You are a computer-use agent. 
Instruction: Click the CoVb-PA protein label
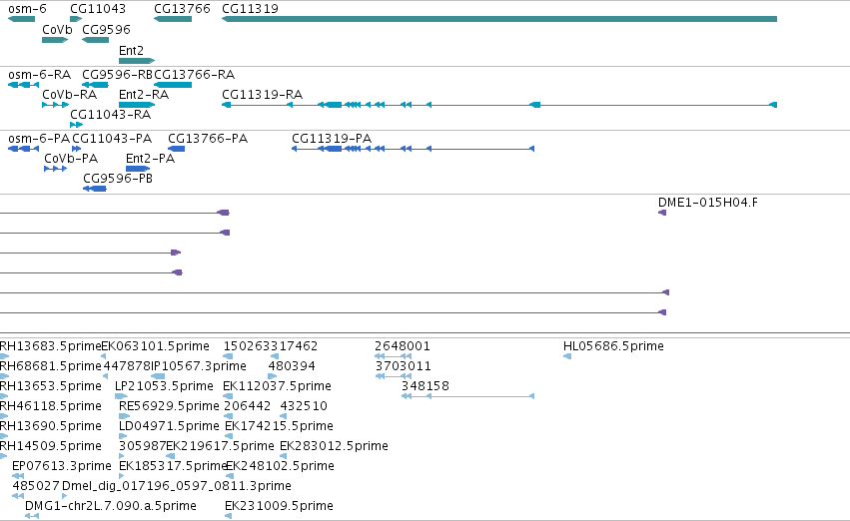(71, 159)
